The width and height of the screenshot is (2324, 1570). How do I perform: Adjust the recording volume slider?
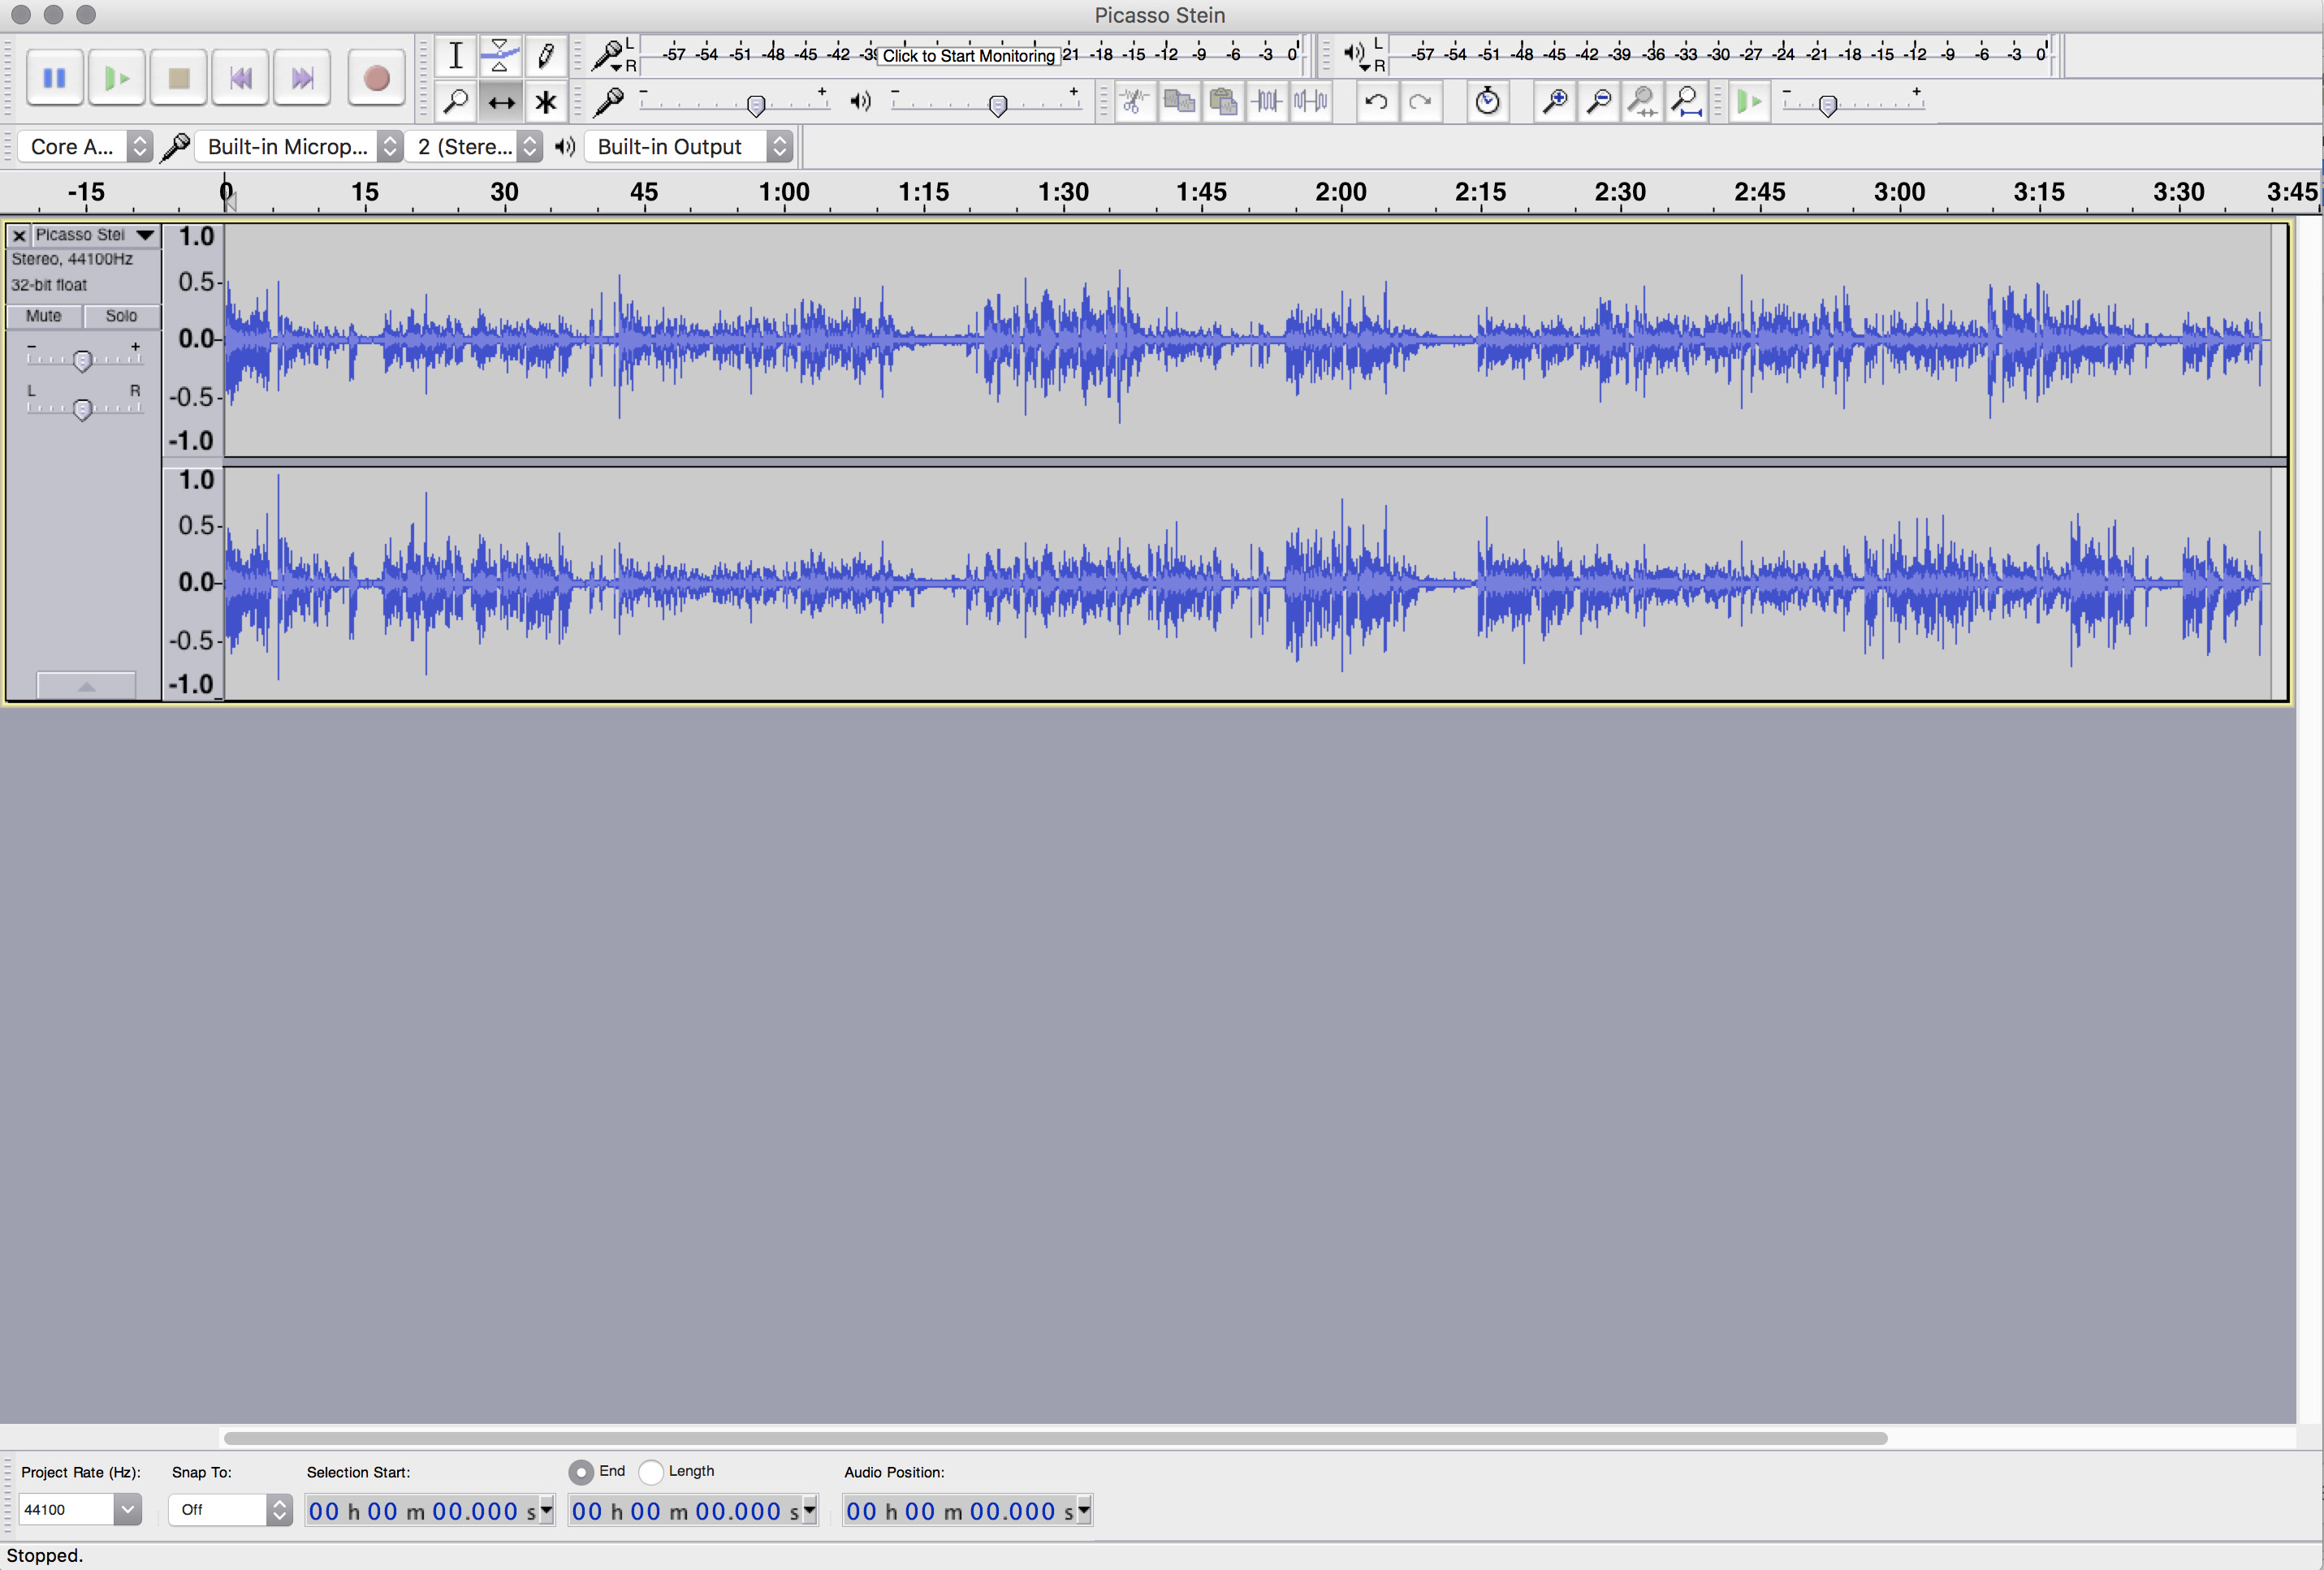[x=757, y=105]
